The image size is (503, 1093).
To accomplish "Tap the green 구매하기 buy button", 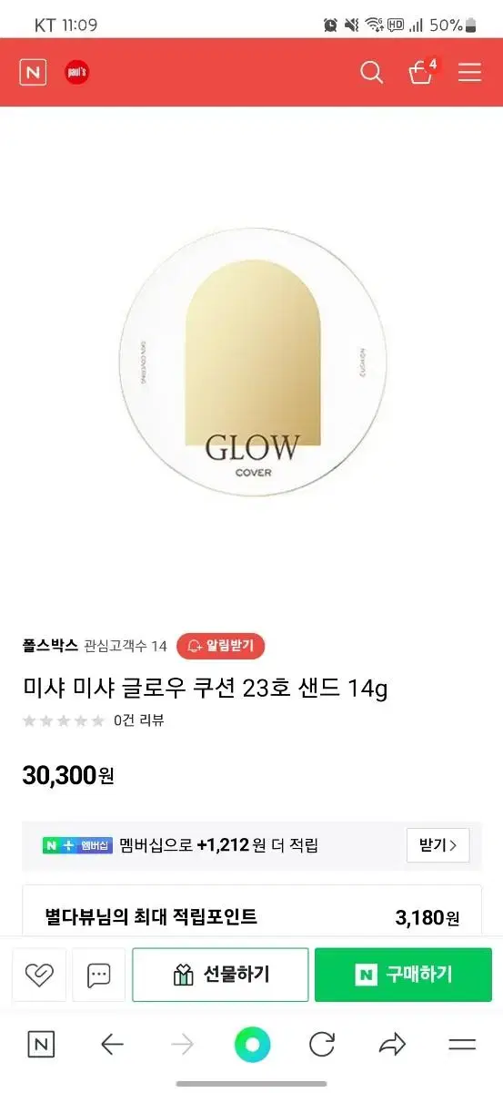I will tap(403, 975).
